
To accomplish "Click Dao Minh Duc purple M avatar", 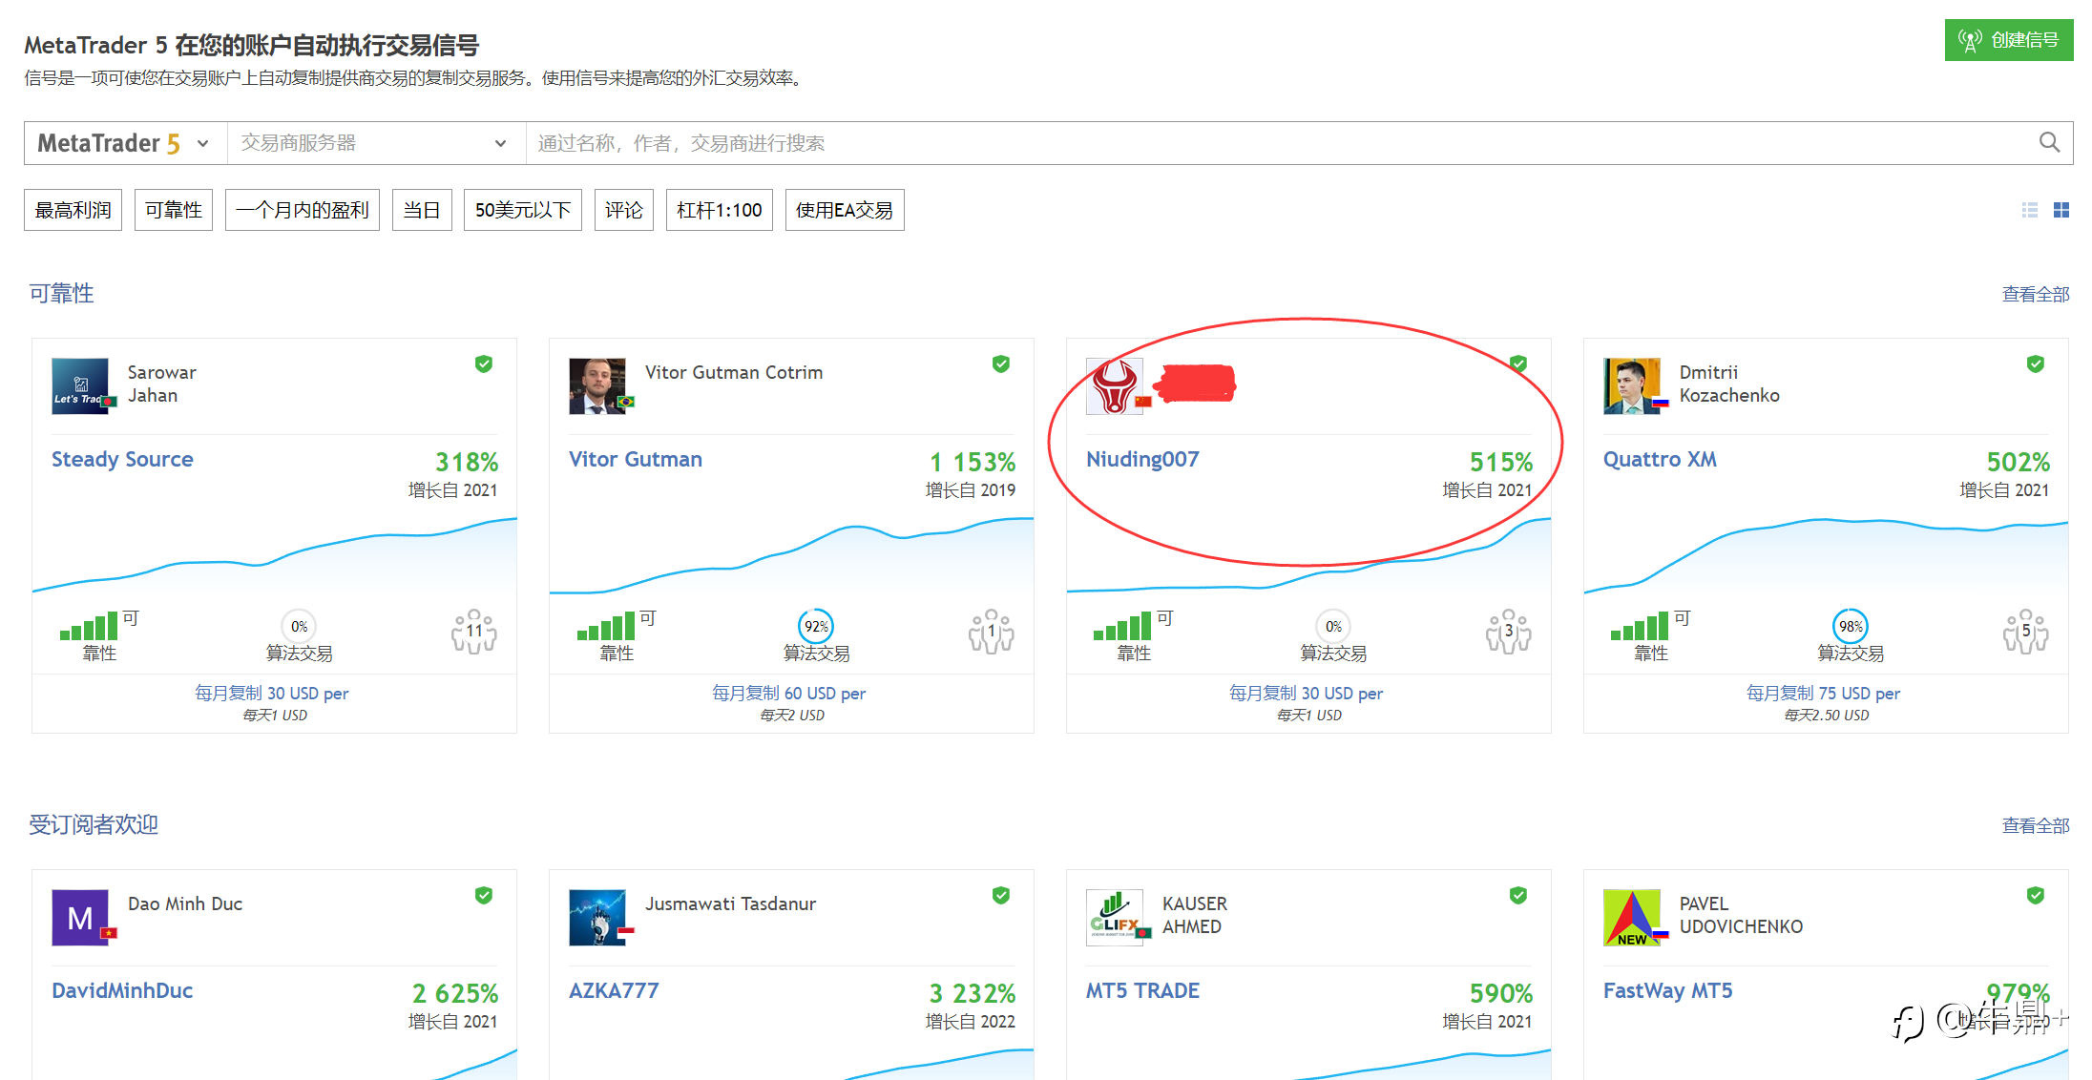I will pos(80,917).
